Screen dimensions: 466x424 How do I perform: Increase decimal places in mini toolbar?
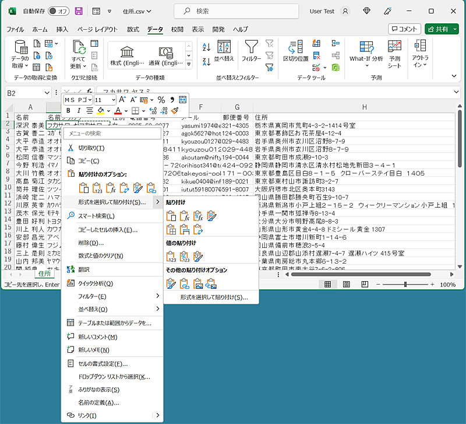point(153,111)
